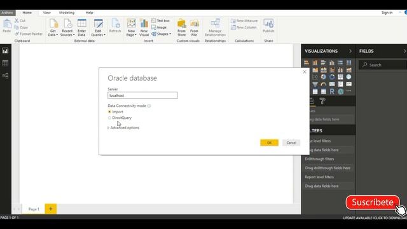
Task: Select the Import radio button
Action: tap(109, 112)
